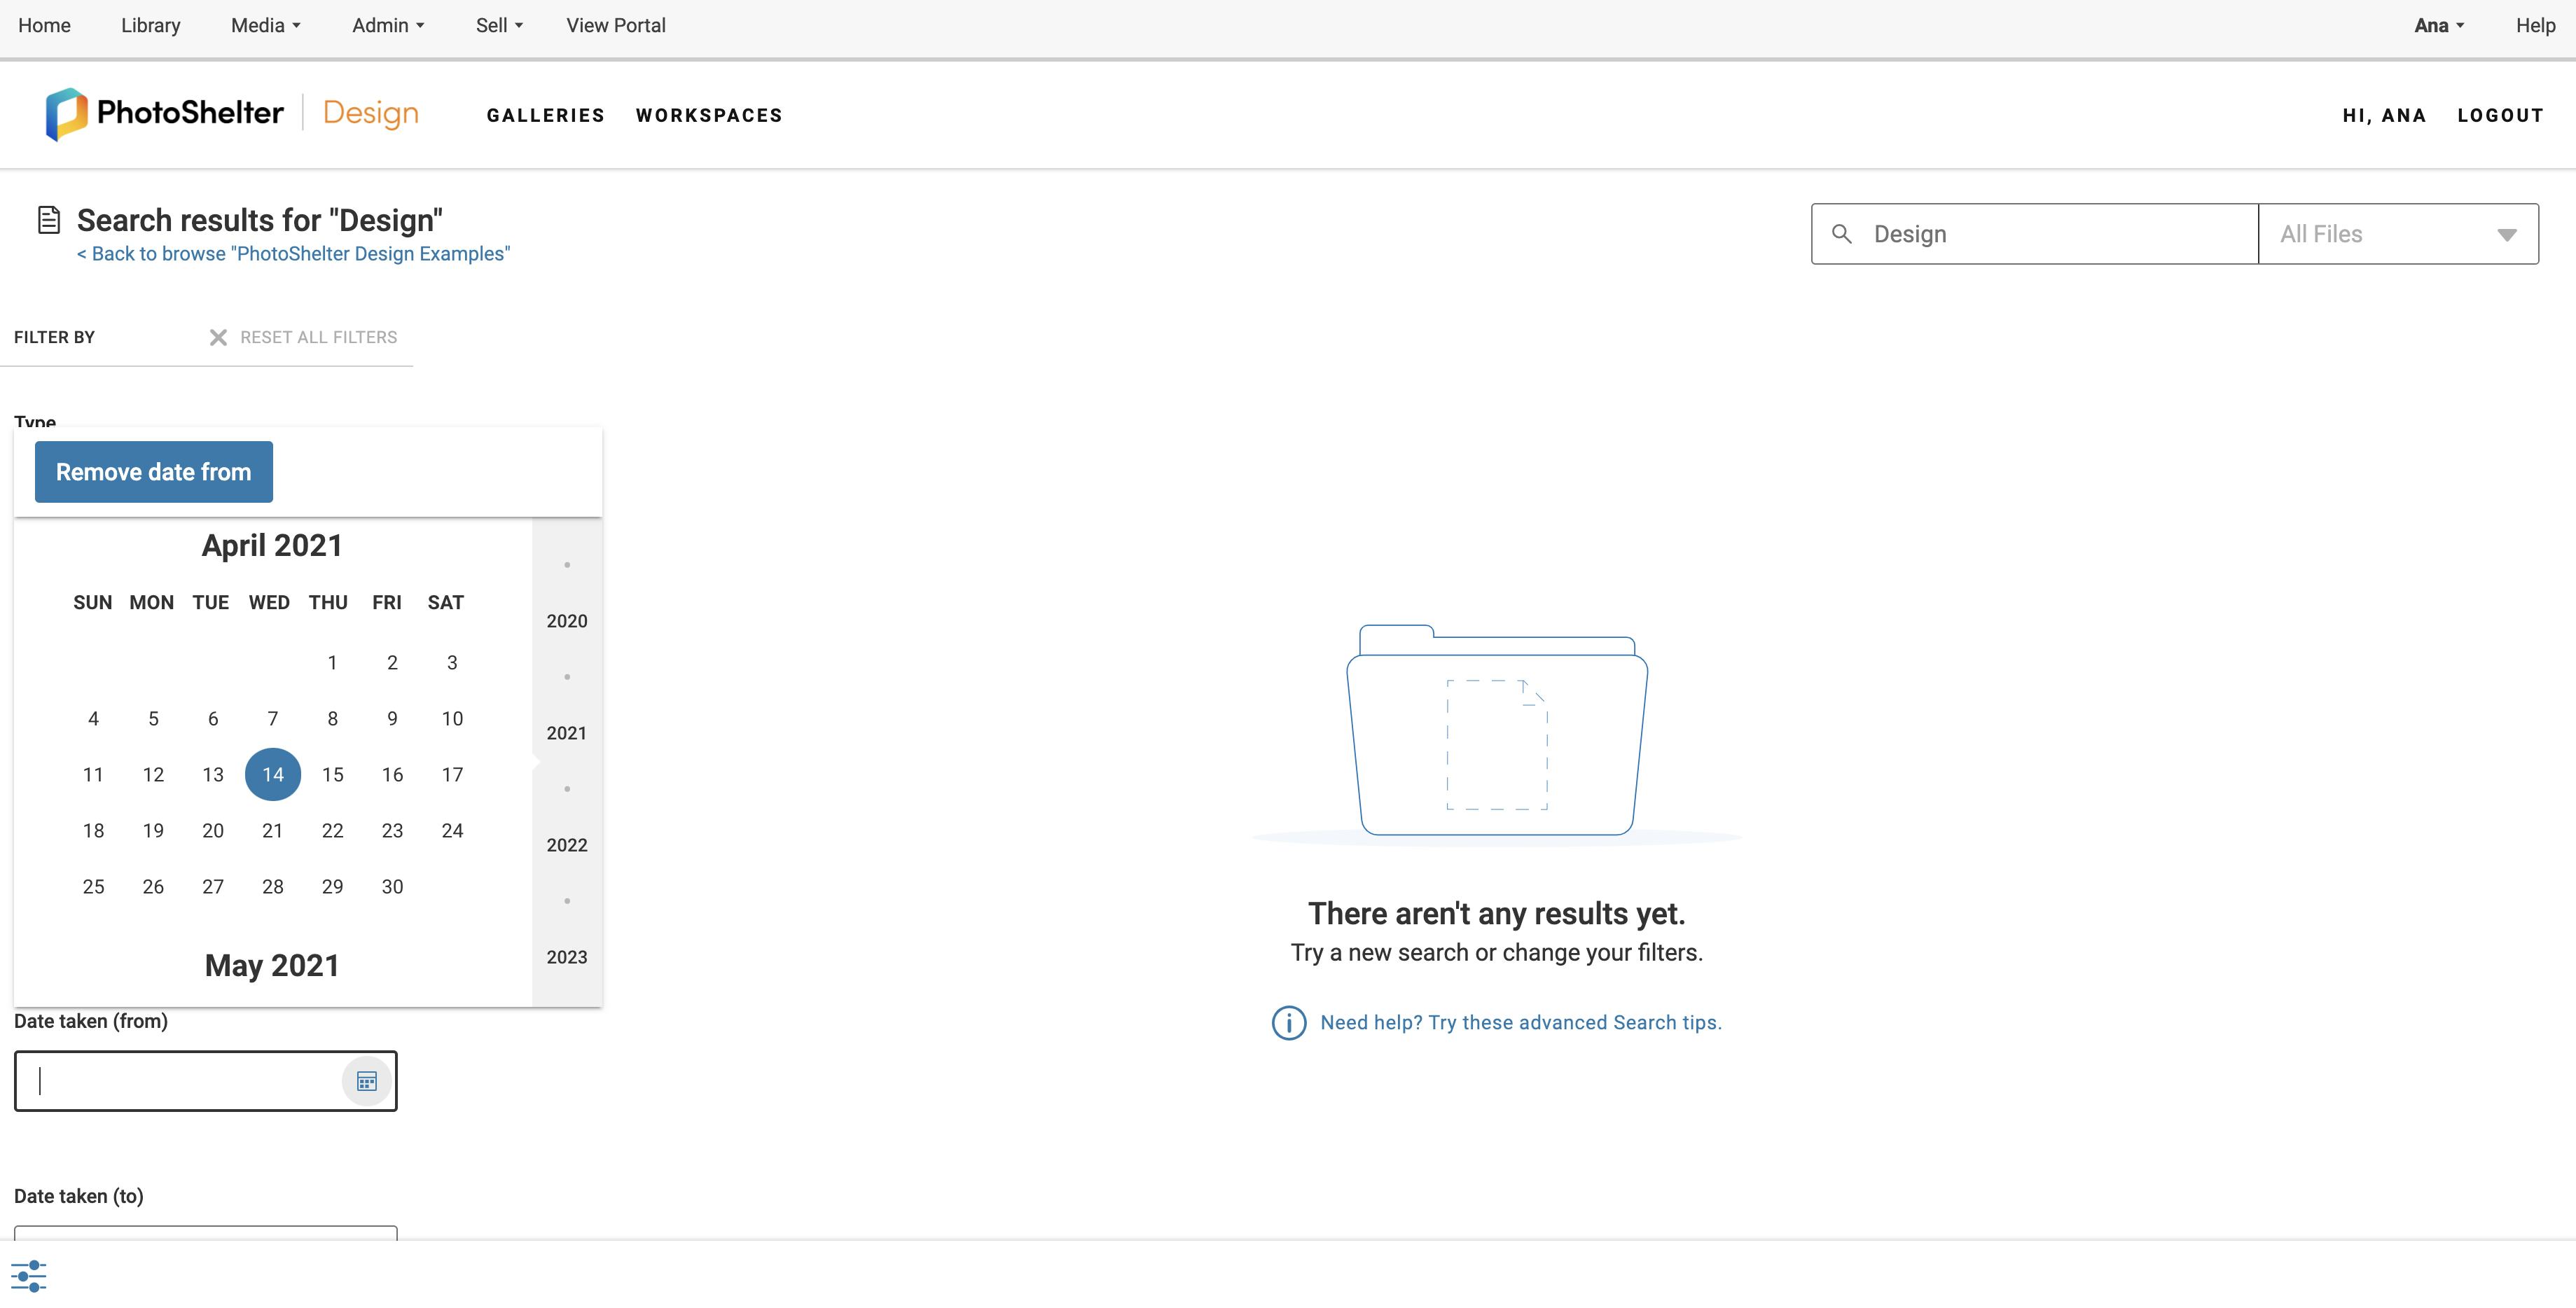
Task: Jump to year 2022 in the year slider
Action: [566, 845]
